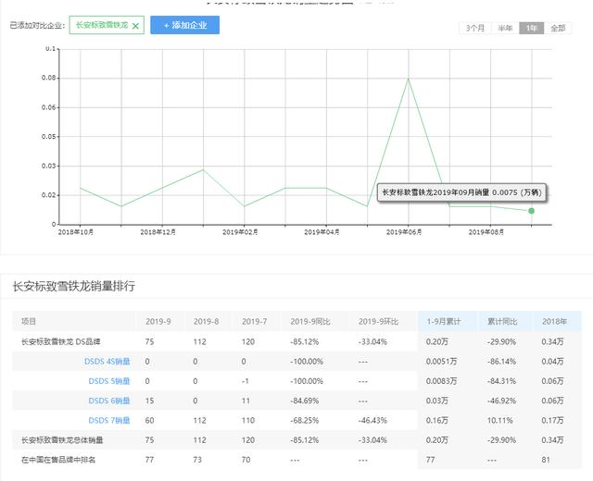Open the DSDS 7销量 link
Viewport: 593px width, 481px height.
(x=109, y=420)
